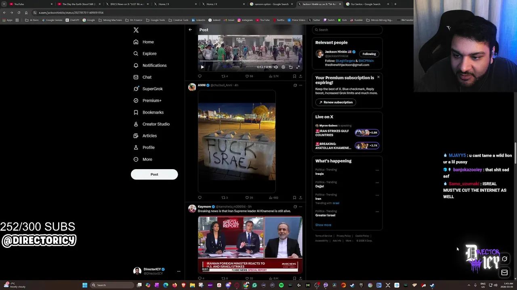Expand the video to fullscreen
517x290 pixels.
(x=298, y=67)
